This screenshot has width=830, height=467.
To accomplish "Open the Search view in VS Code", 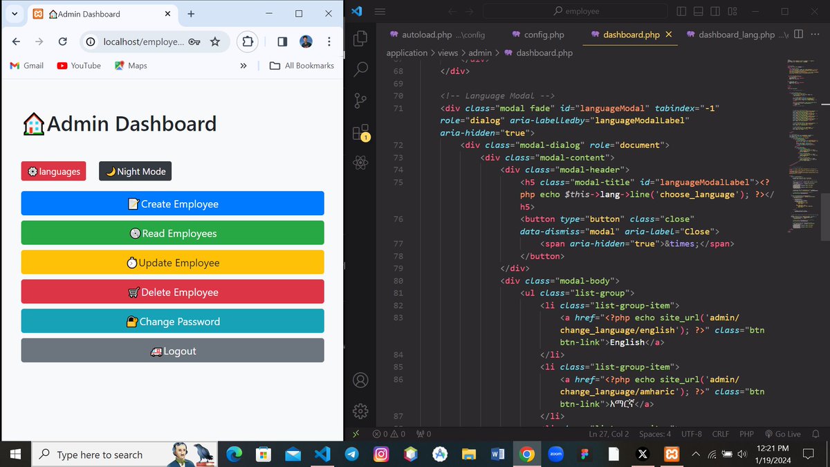I will pos(360,68).
